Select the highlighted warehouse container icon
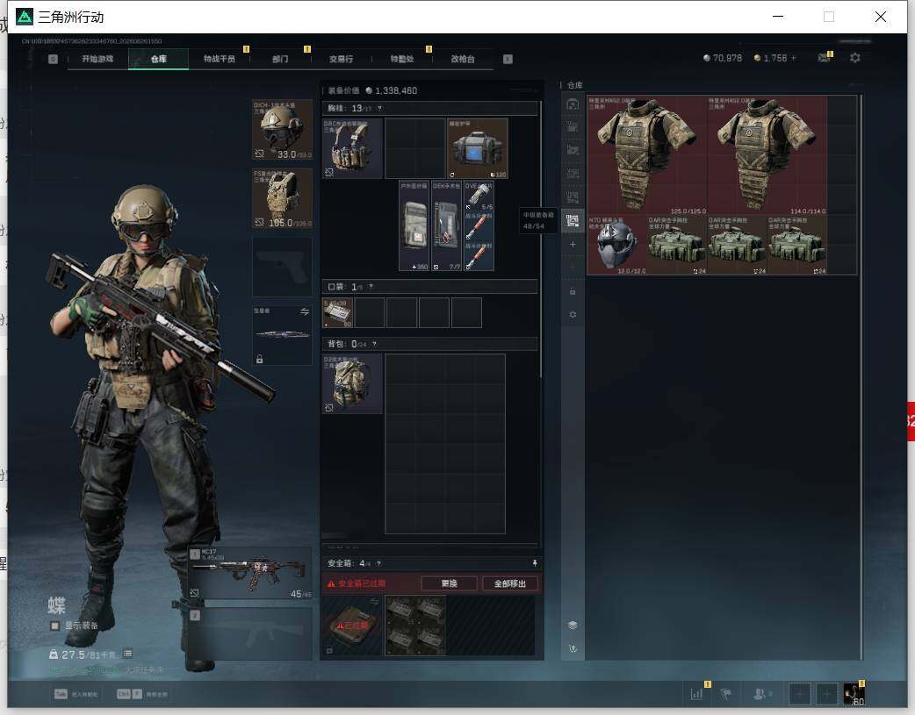The width and height of the screenshot is (915, 715). [x=573, y=220]
